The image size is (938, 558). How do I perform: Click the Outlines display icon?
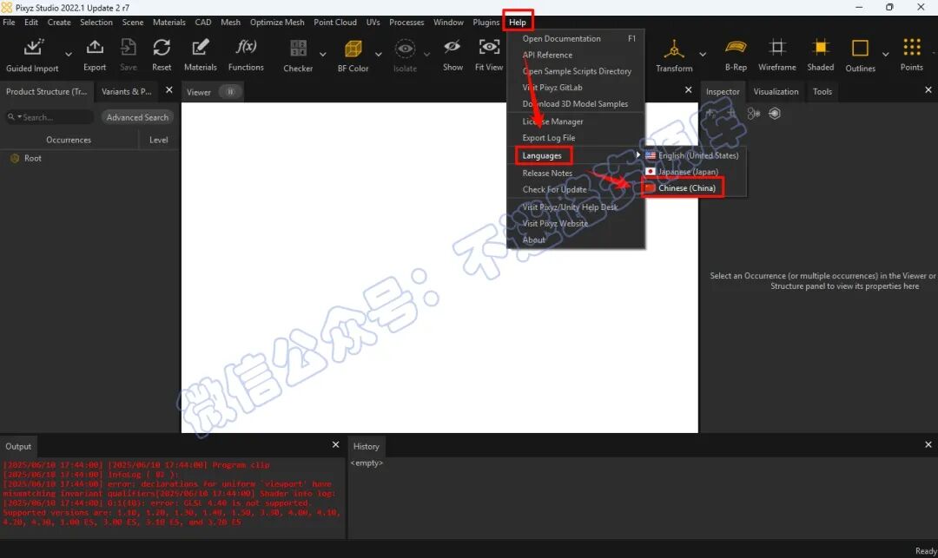pyautogui.click(x=860, y=48)
